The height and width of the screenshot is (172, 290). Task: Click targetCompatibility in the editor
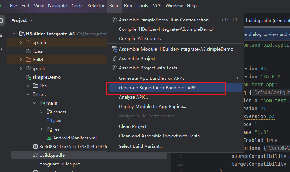259,164
